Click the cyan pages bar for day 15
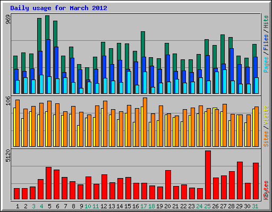 point(129,82)
